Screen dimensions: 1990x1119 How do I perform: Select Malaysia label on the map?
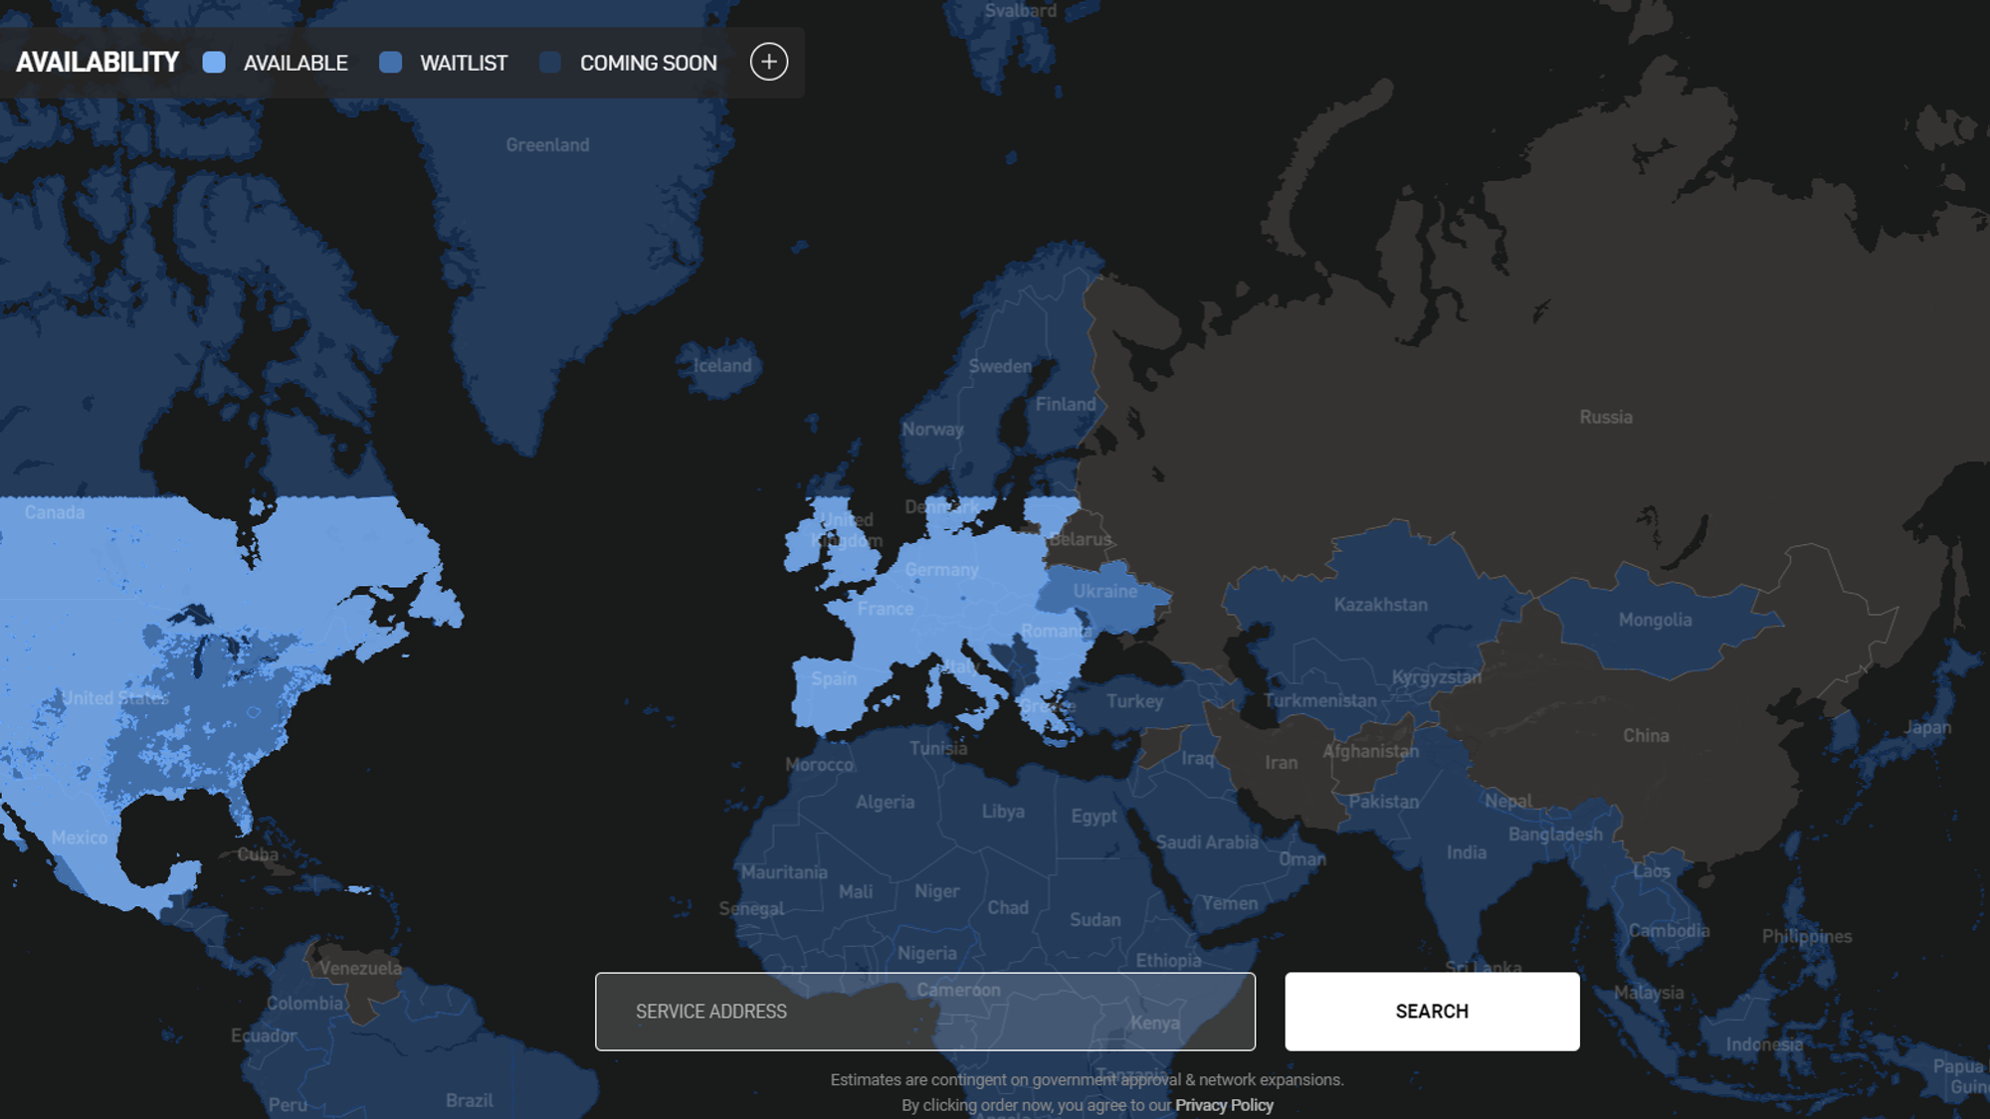pos(1649,993)
